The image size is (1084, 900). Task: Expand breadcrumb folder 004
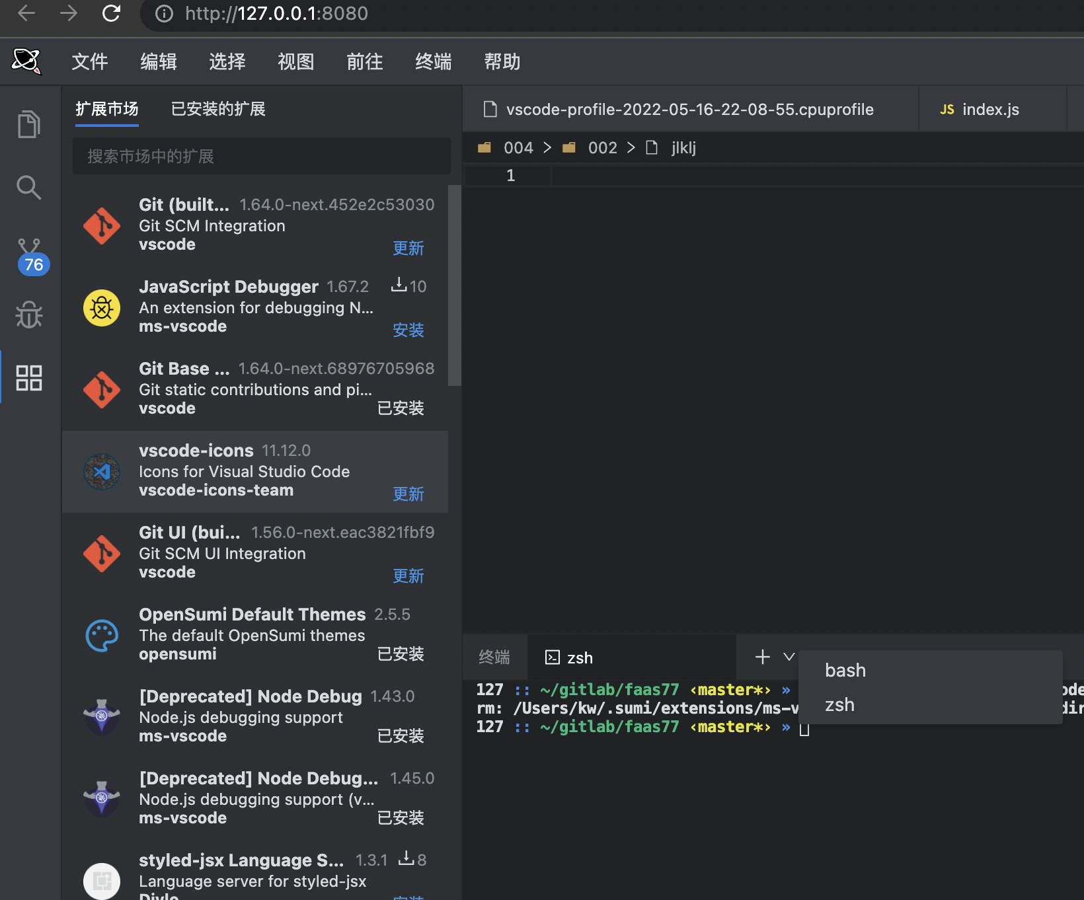click(x=518, y=147)
